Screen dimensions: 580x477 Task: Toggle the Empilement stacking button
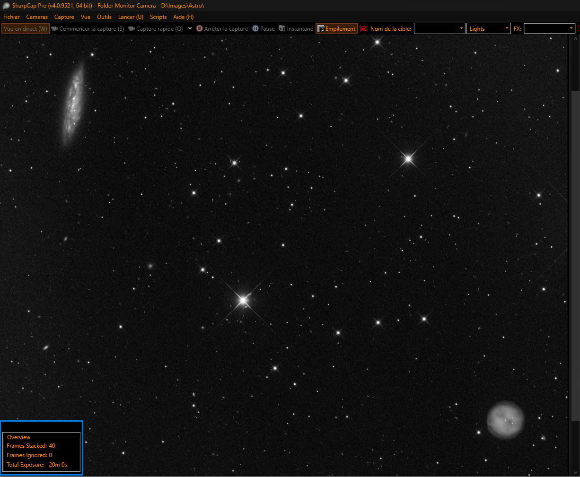click(x=336, y=29)
